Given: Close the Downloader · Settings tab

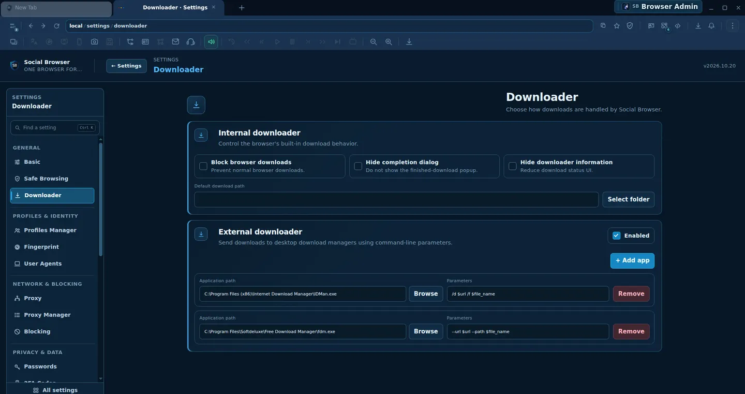Looking at the screenshot, I should click(x=214, y=7).
